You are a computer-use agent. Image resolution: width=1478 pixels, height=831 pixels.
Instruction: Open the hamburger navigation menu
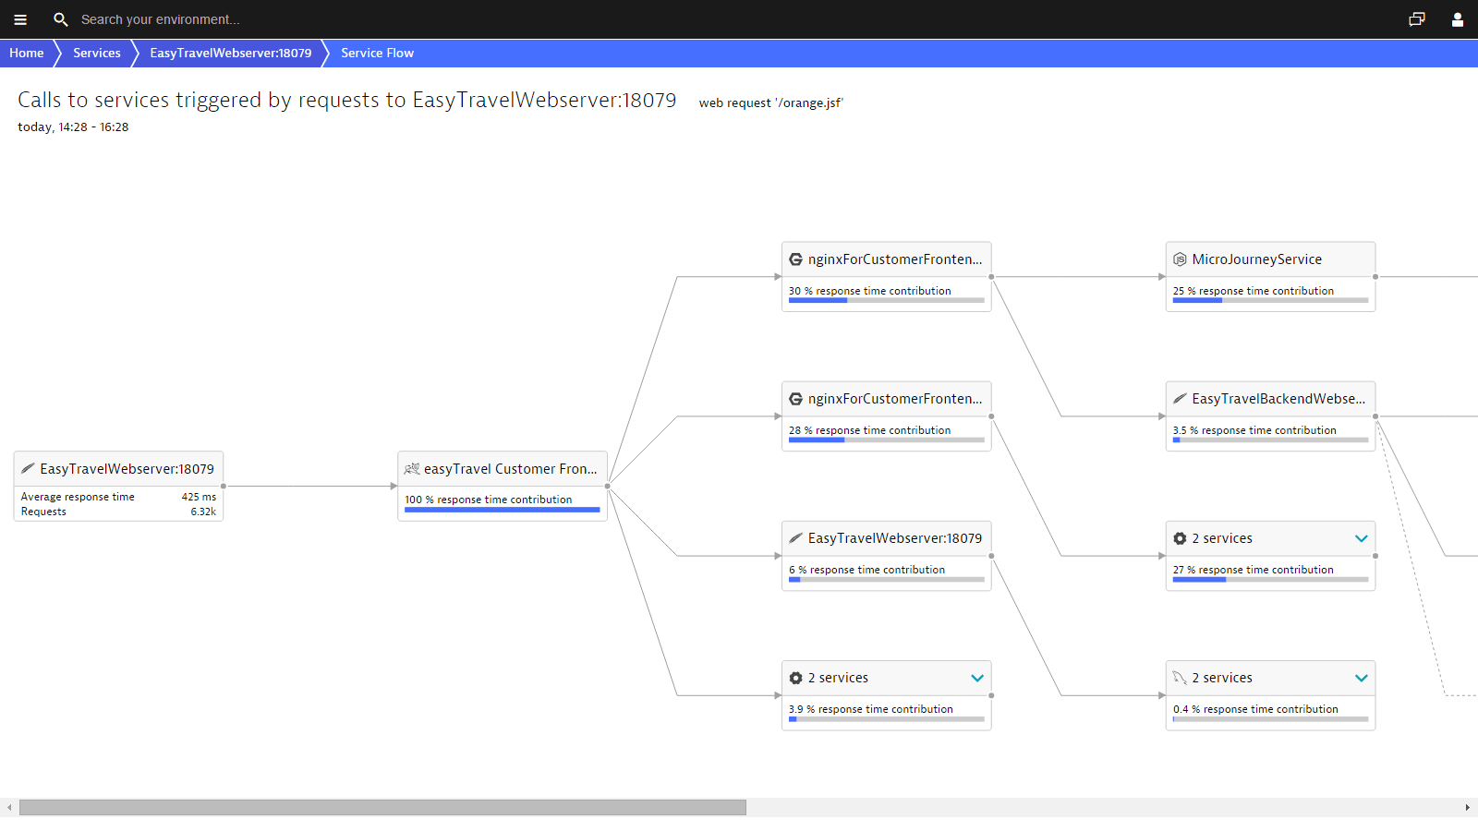coord(20,19)
